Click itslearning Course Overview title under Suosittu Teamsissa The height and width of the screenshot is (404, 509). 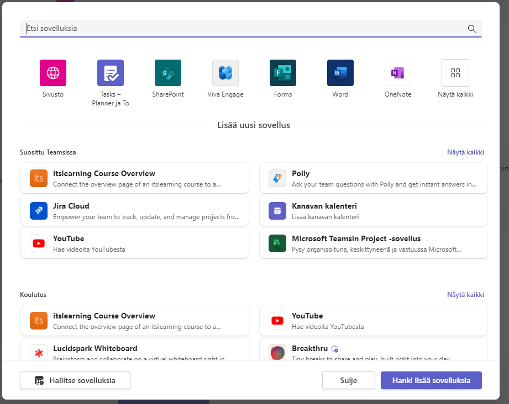pos(104,173)
